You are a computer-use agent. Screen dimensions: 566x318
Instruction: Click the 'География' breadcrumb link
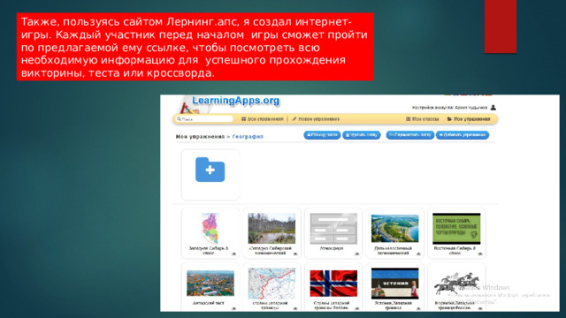click(x=248, y=137)
